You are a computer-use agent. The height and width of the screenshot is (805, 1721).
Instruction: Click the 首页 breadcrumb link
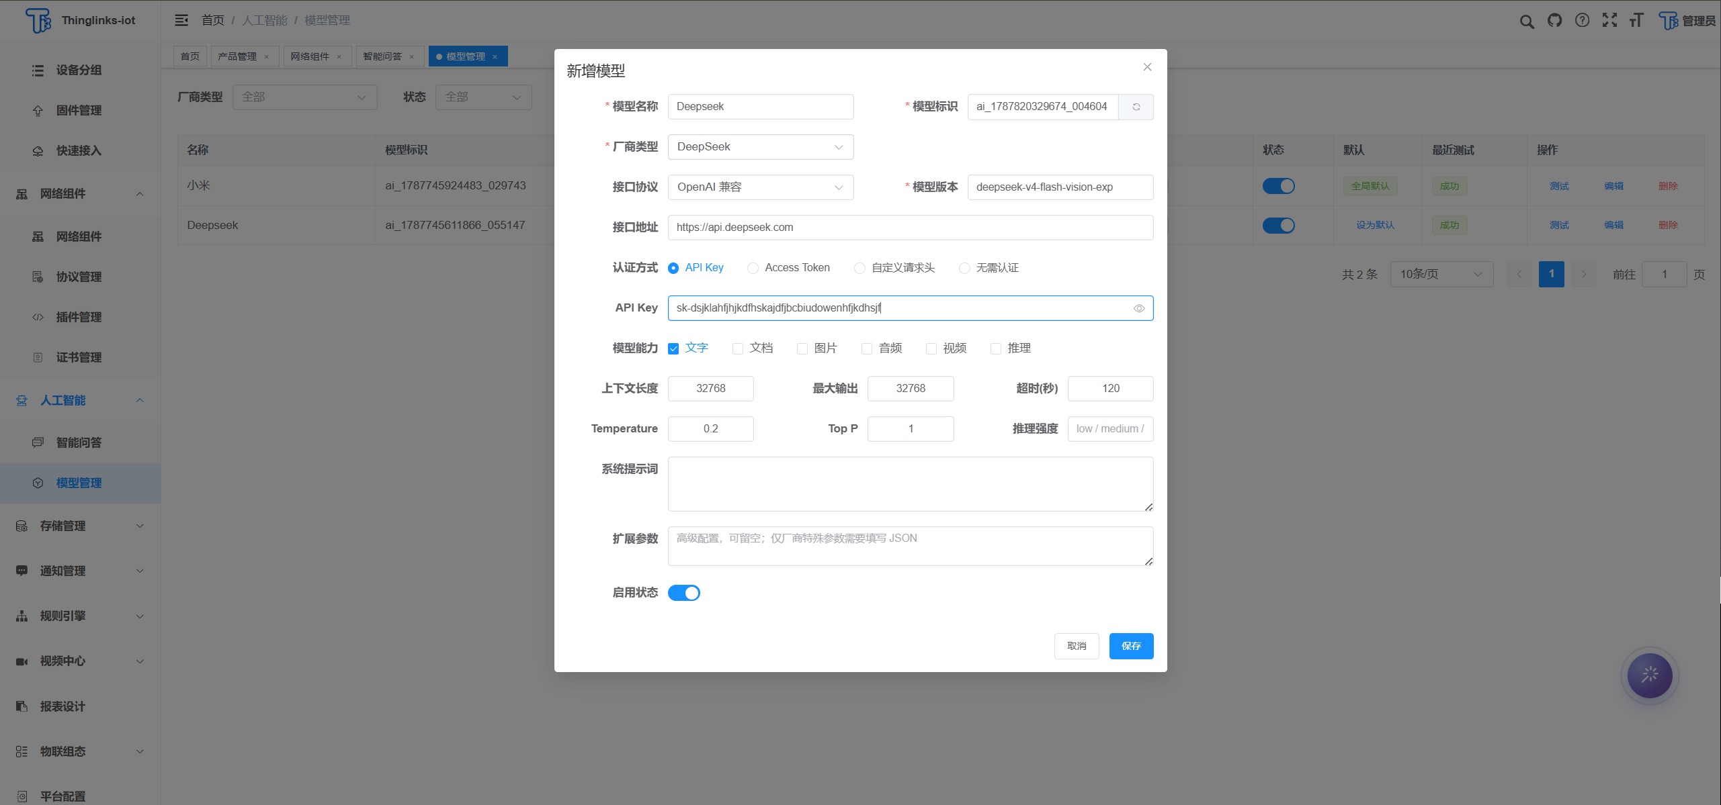click(213, 21)
